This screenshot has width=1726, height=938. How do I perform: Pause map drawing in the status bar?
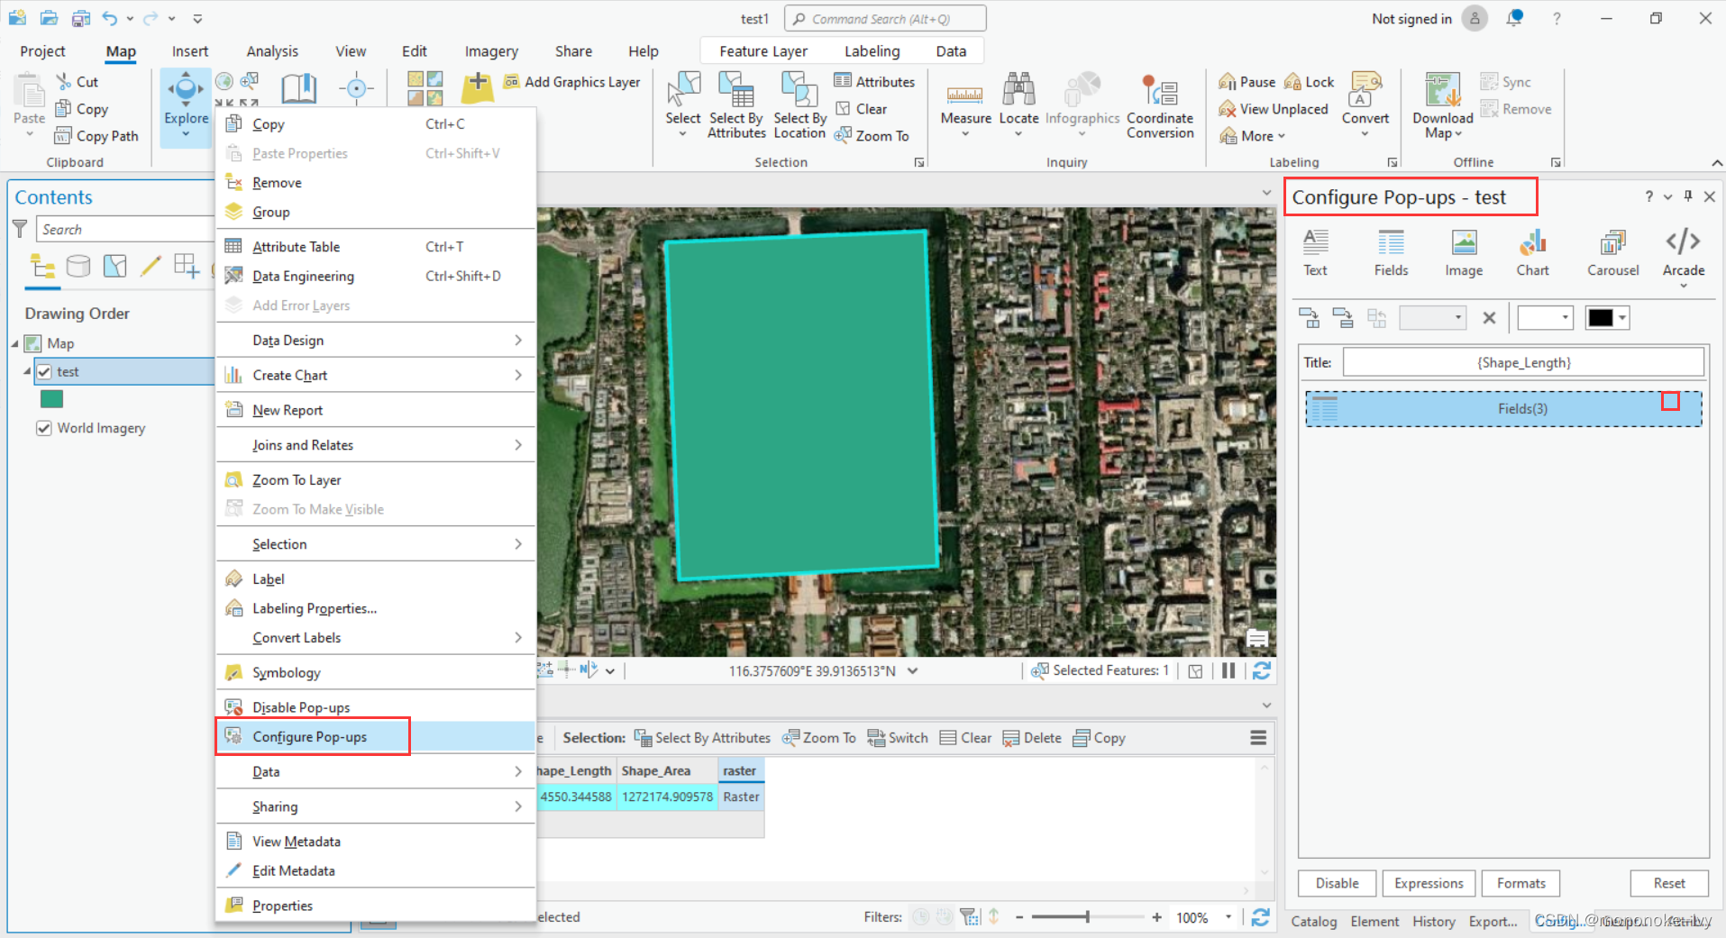1228,670
